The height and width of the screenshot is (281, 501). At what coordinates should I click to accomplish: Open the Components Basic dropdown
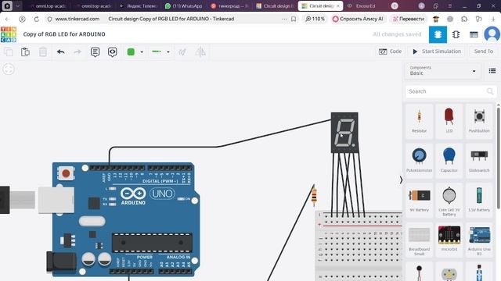click(x=443, y=71)
